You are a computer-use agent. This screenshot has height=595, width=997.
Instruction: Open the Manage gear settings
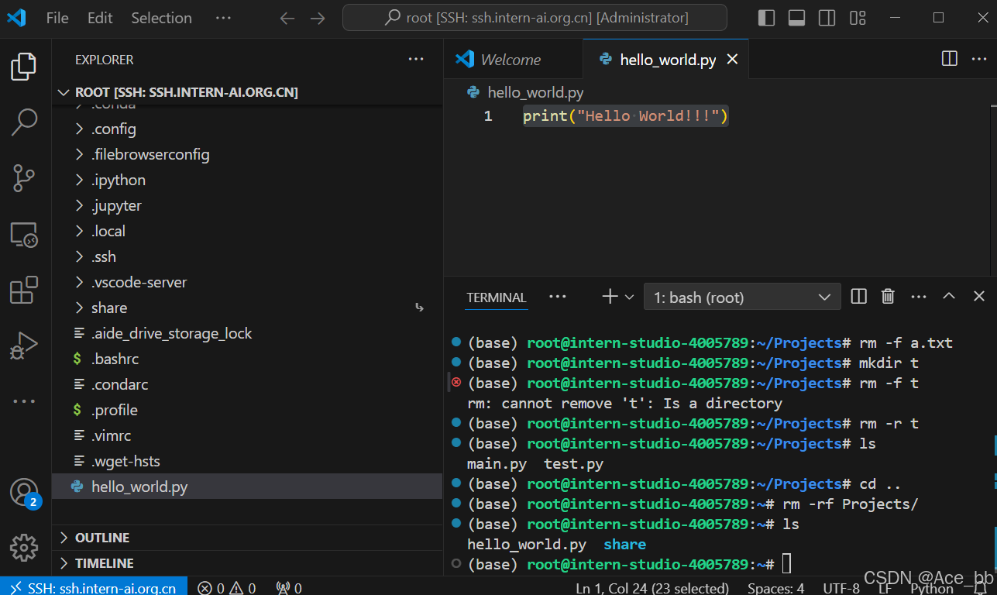24,548
